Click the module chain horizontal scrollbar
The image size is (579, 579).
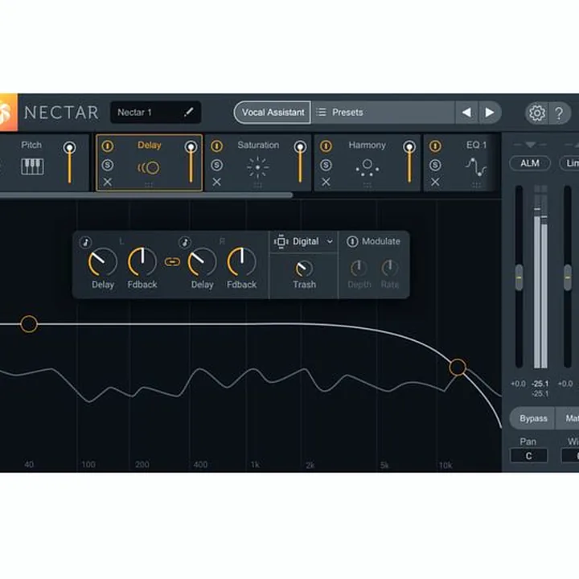click(146, 195)
